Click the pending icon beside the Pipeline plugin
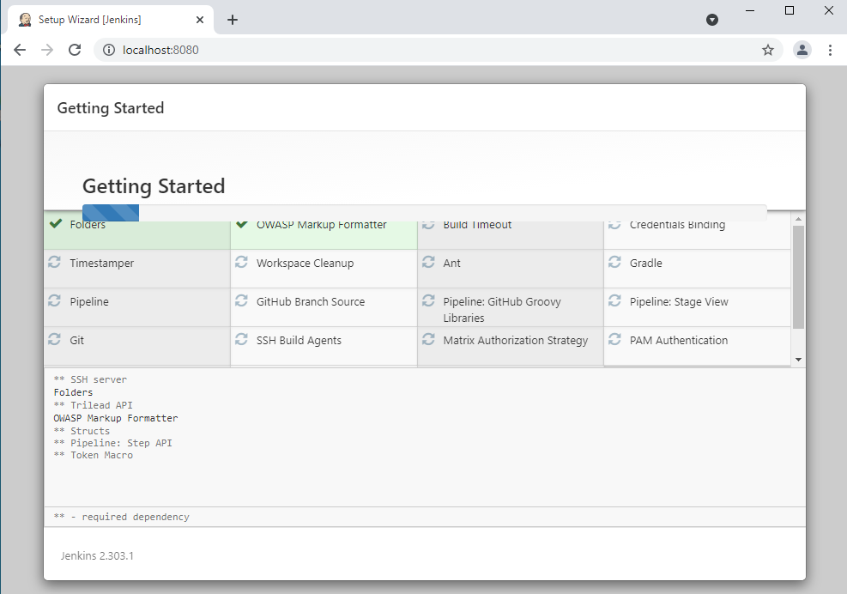The height and width of the screenshot is (594, 847). (55, 300)
